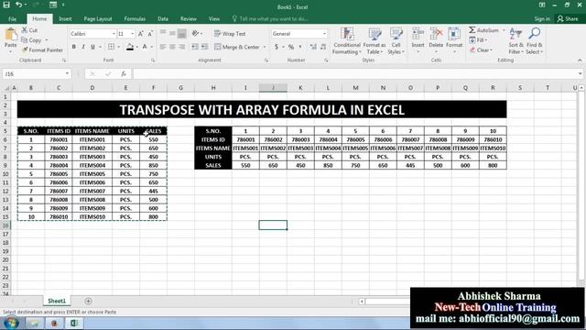Image resolution: width=586 pixels, height=330 pixels.
Task: Click Sign in
Action: point(542,18)
